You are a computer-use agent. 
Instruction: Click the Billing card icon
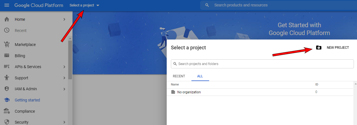[7, 55]
